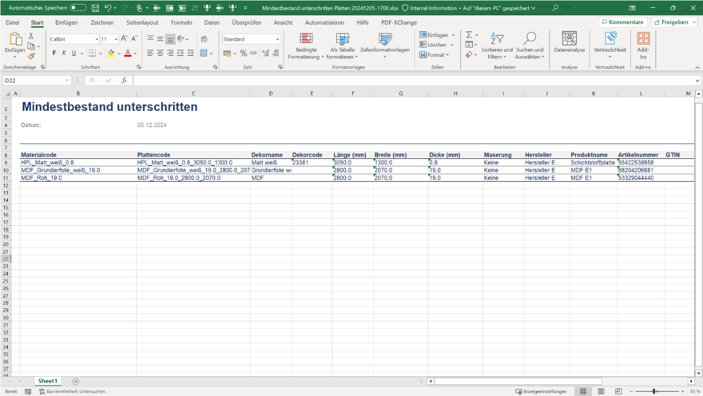Click the insert function fx icon
The image size is (703, 396).
124,80
